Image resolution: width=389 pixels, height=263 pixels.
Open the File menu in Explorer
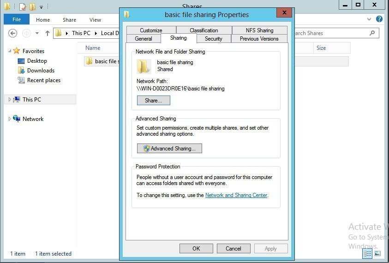17,19
